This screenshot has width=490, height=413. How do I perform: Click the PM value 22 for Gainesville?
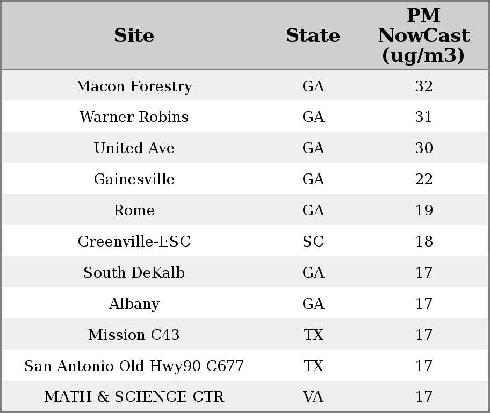pos(424,179)
